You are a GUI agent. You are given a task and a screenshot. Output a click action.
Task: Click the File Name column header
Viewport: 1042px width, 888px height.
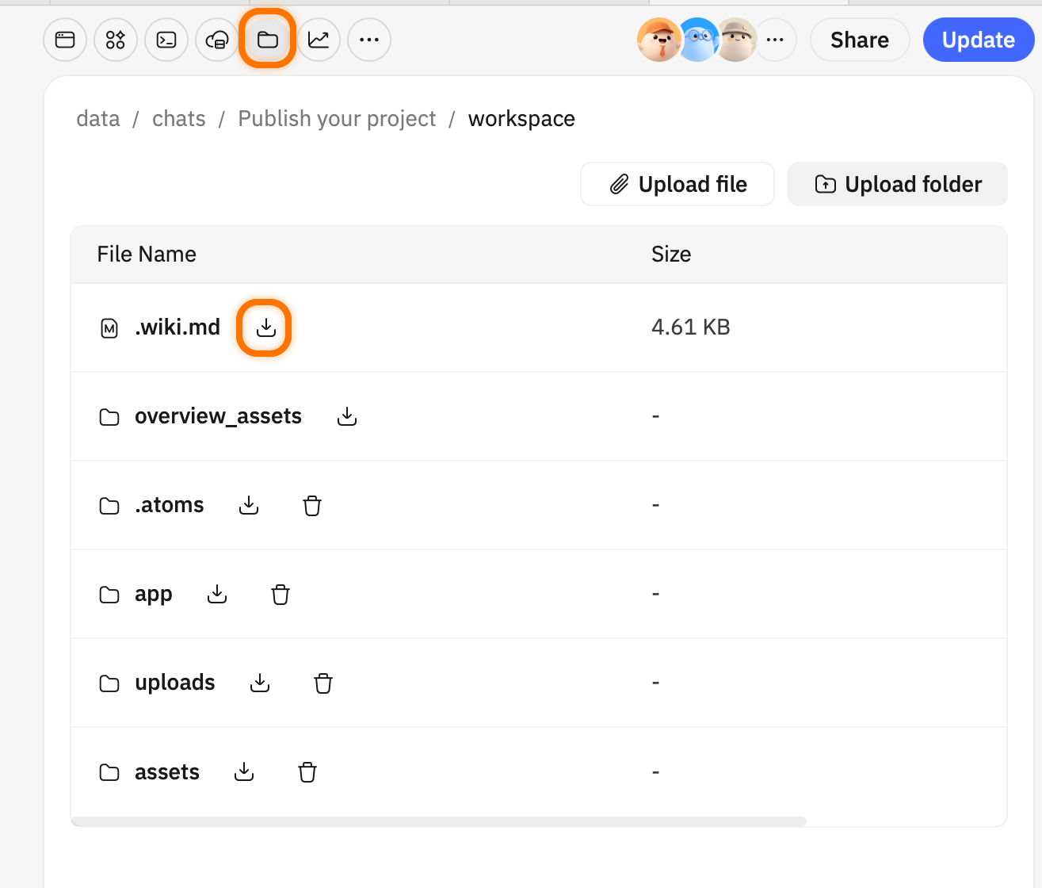(x=147, y=255)
